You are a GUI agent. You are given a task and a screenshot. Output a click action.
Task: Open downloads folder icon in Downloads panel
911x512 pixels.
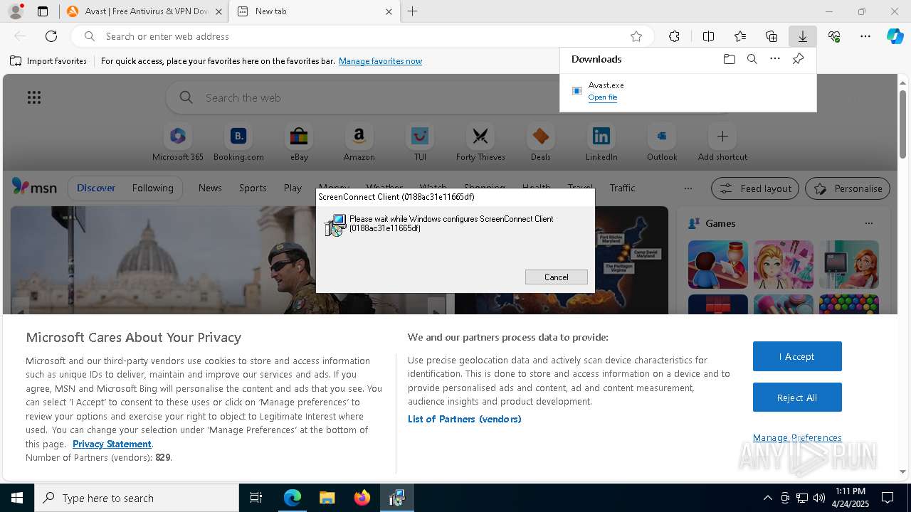pyautogui.click(x=729, y=59)
